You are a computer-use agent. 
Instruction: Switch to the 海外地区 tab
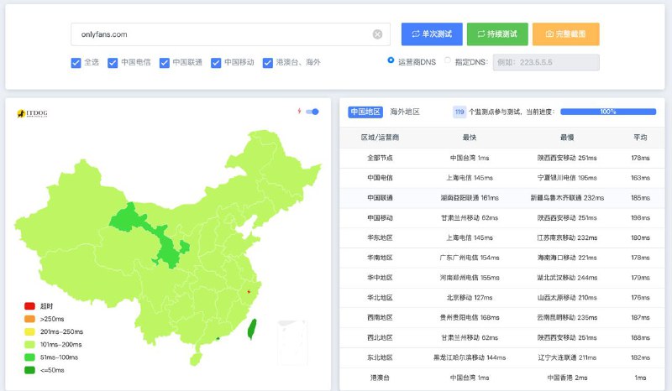[x=405, y=112]
